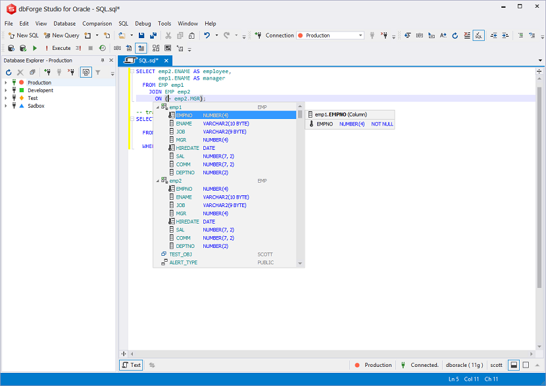The image size is (546, 386).
Task: Toggle the SQL syntax check button
Action: point(479,36)
